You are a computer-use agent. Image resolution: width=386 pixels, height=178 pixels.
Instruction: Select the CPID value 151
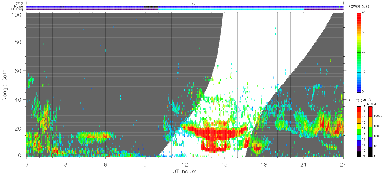[194, 3]
